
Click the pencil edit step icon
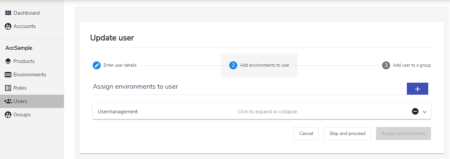click(97, 65)
